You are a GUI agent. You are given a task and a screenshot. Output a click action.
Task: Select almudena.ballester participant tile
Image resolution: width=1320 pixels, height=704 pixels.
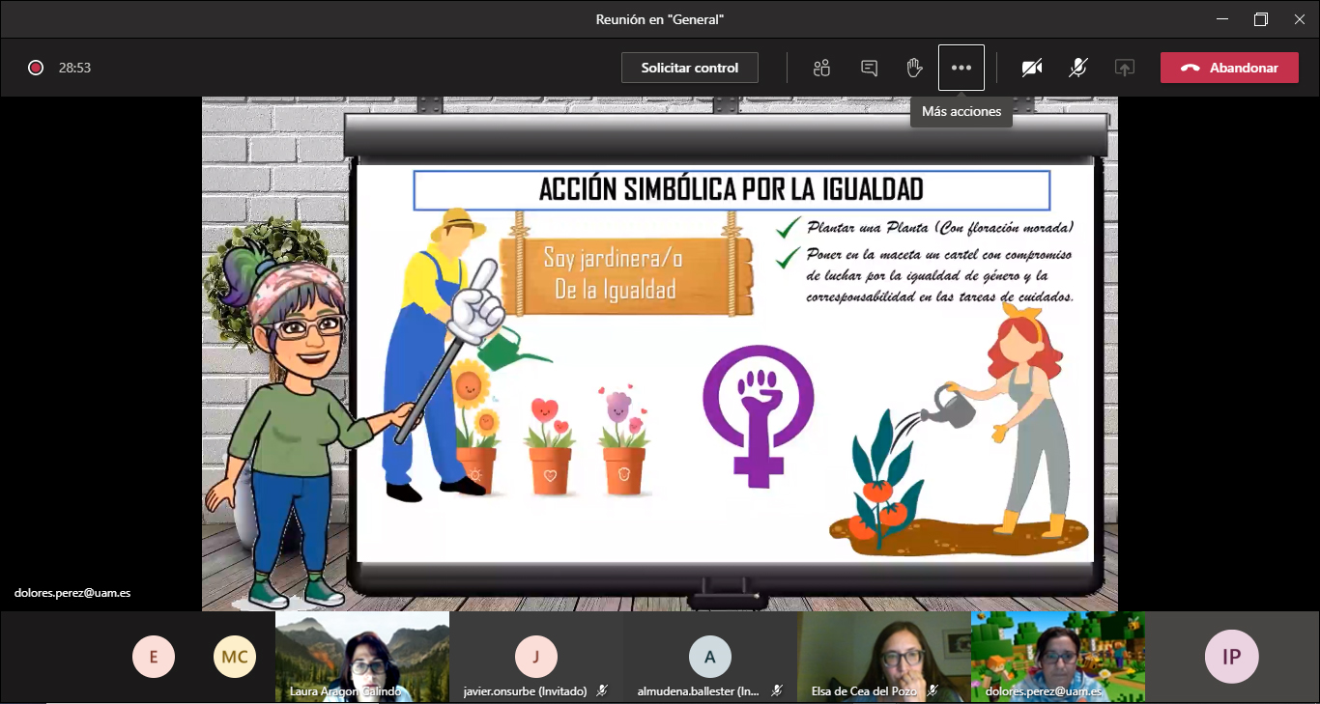pos(709,657)
